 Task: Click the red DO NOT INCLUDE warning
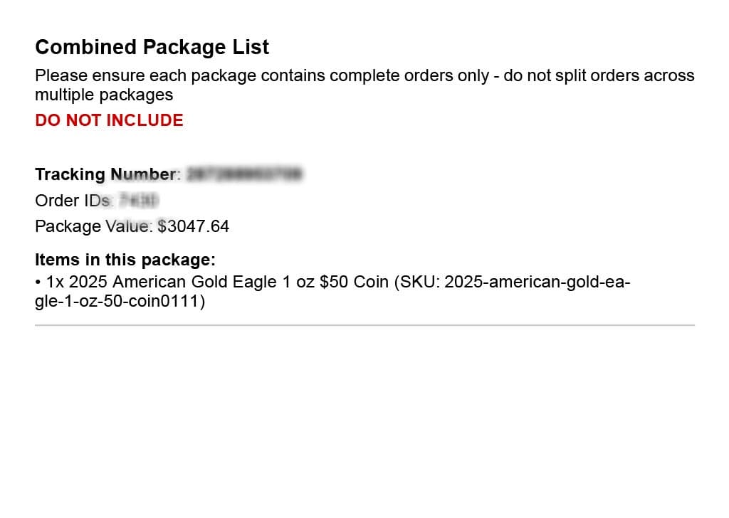(109, 120)
